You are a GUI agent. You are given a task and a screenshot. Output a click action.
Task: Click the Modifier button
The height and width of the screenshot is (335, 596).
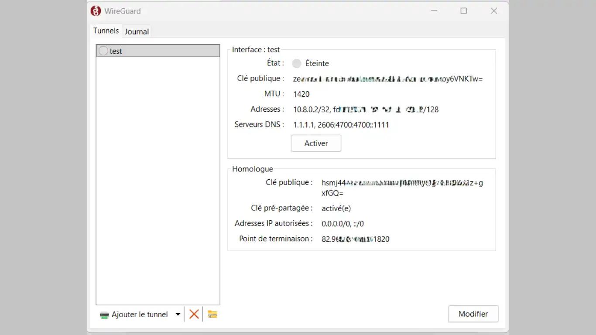(473, 314)
